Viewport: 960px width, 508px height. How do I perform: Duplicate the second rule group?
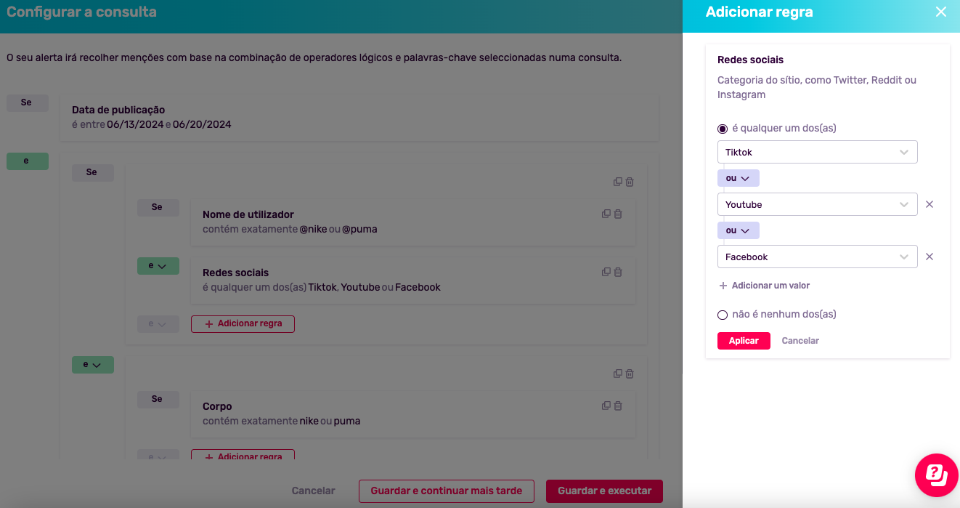pyautogui.click(x=618, y=374)
